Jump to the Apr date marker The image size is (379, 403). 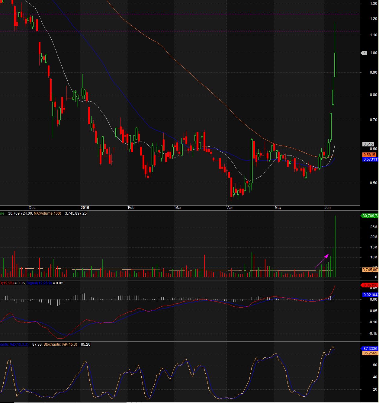tap(230, 208)
